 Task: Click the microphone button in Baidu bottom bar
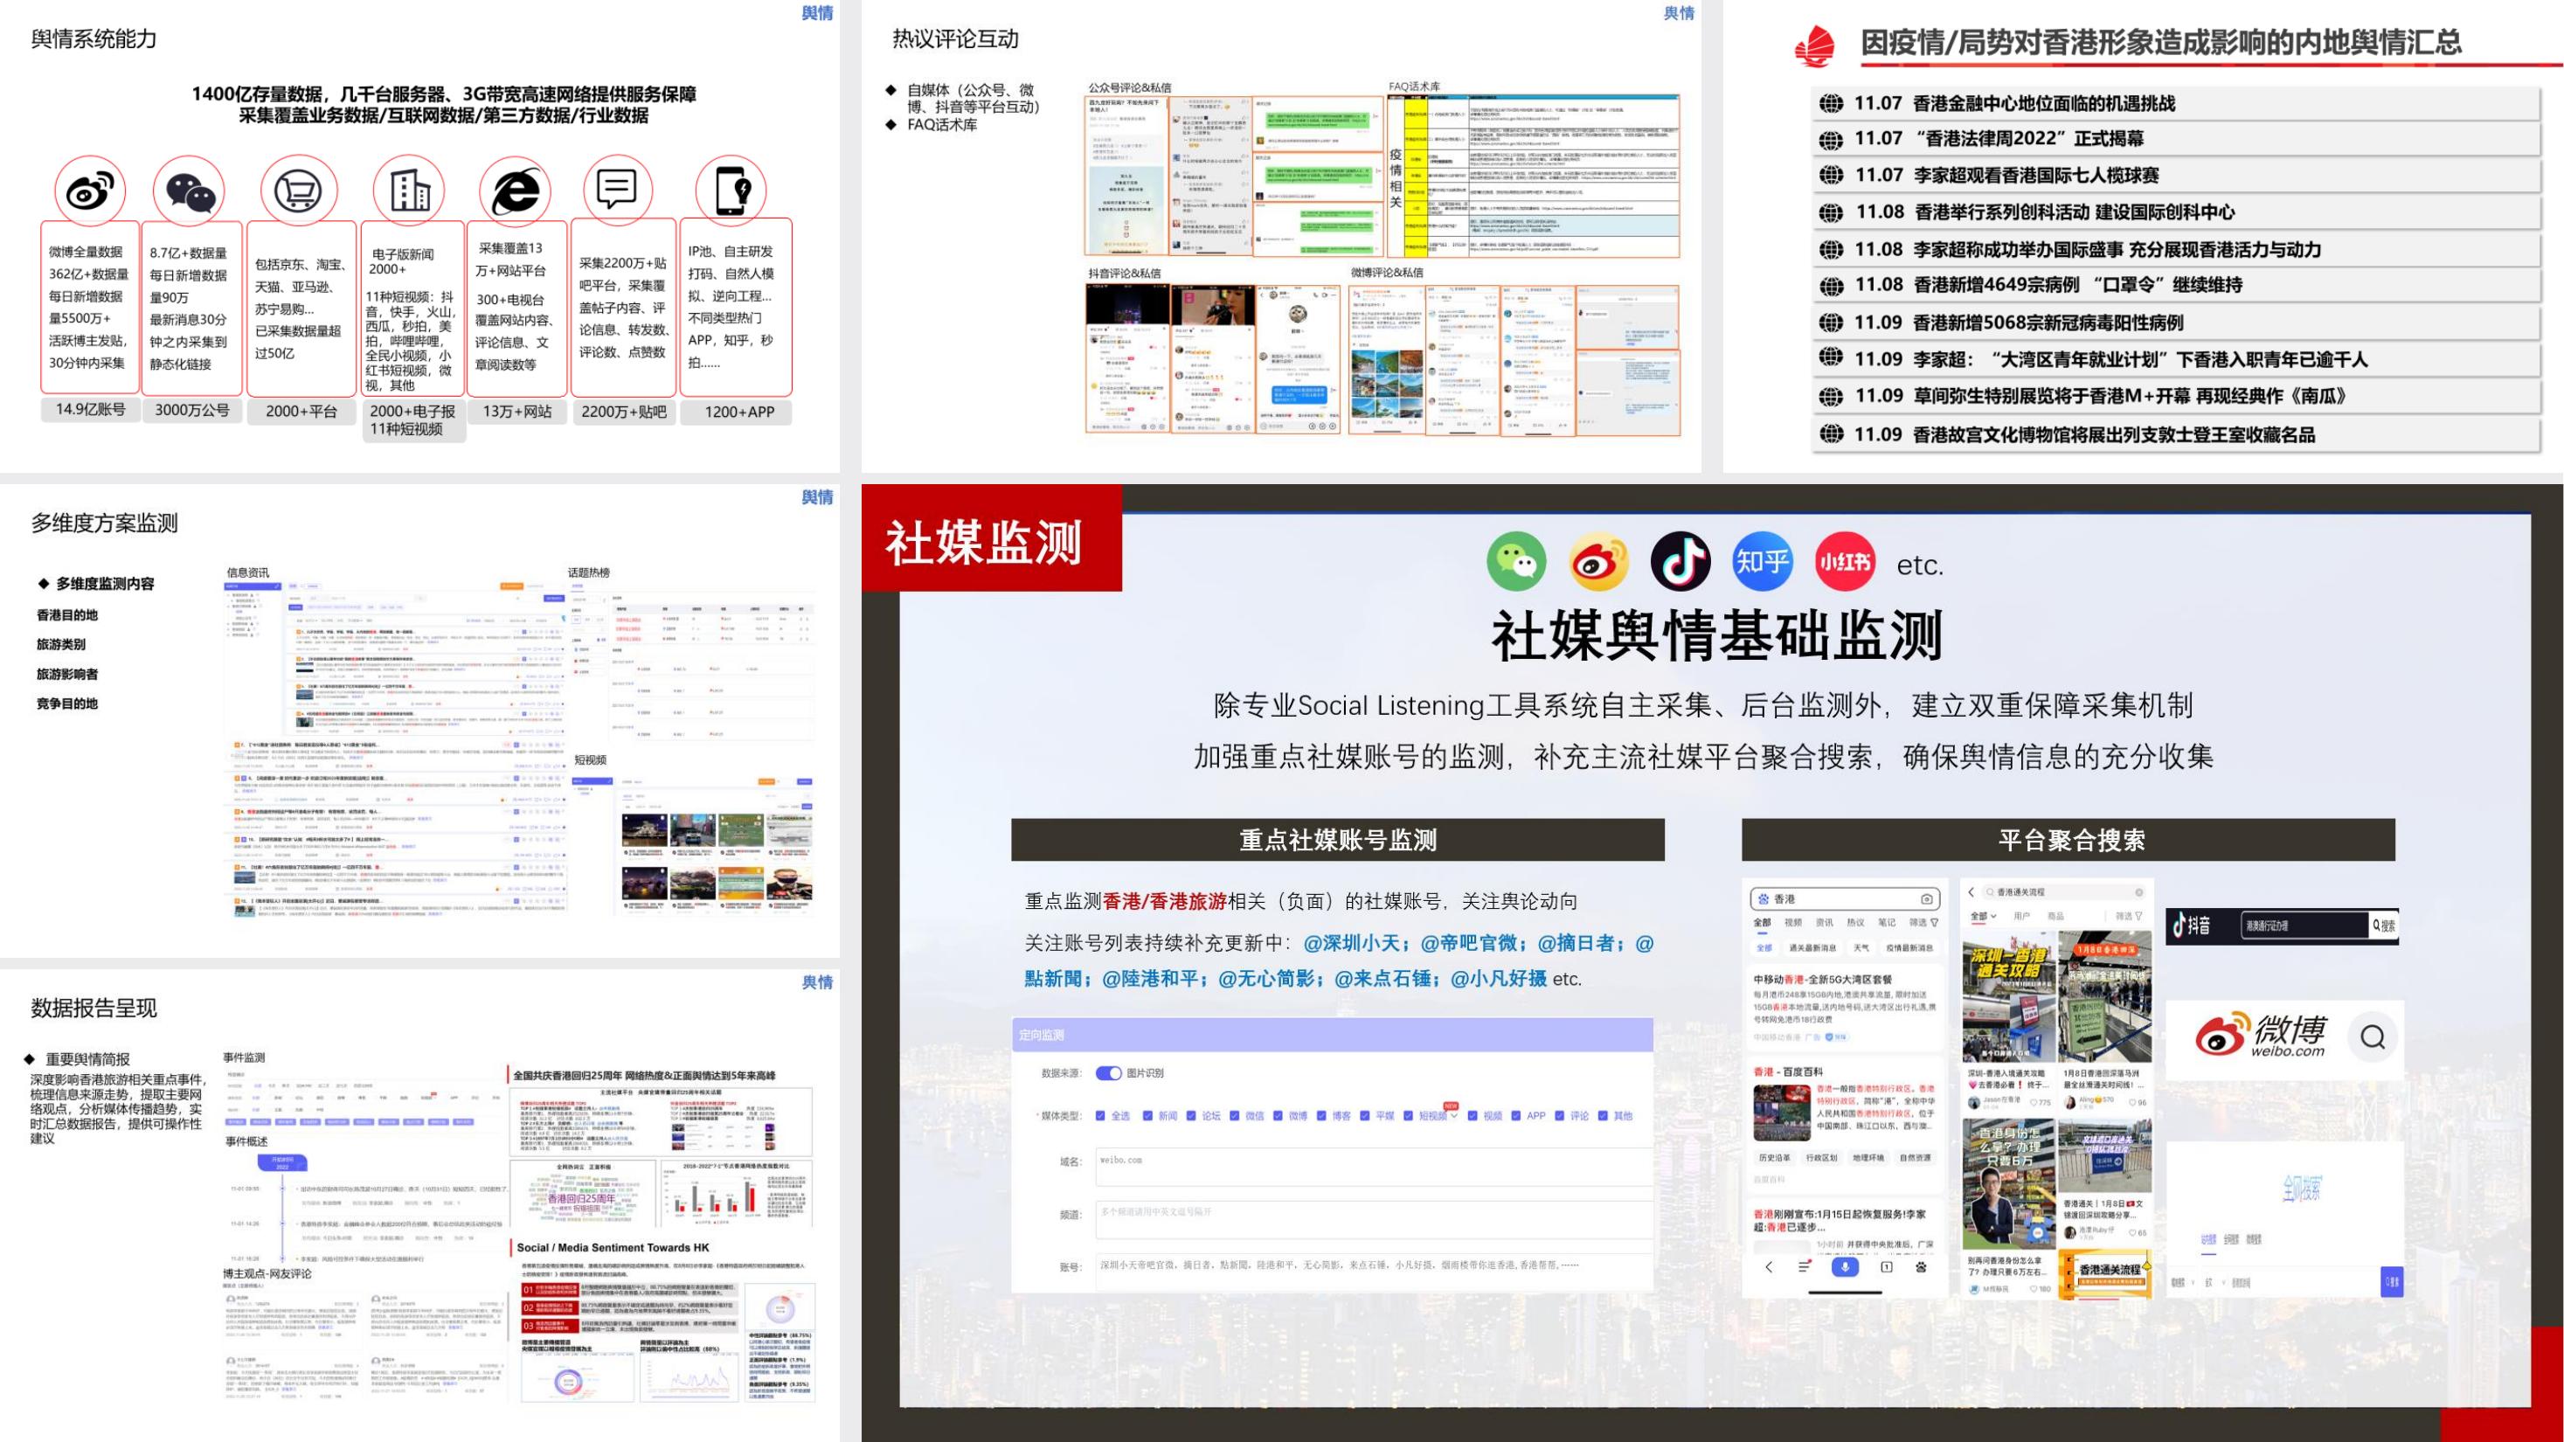(1846, 1268)
